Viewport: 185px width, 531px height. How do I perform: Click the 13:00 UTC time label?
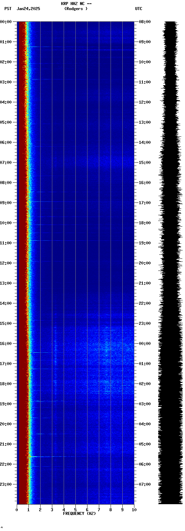pos(145,122)
